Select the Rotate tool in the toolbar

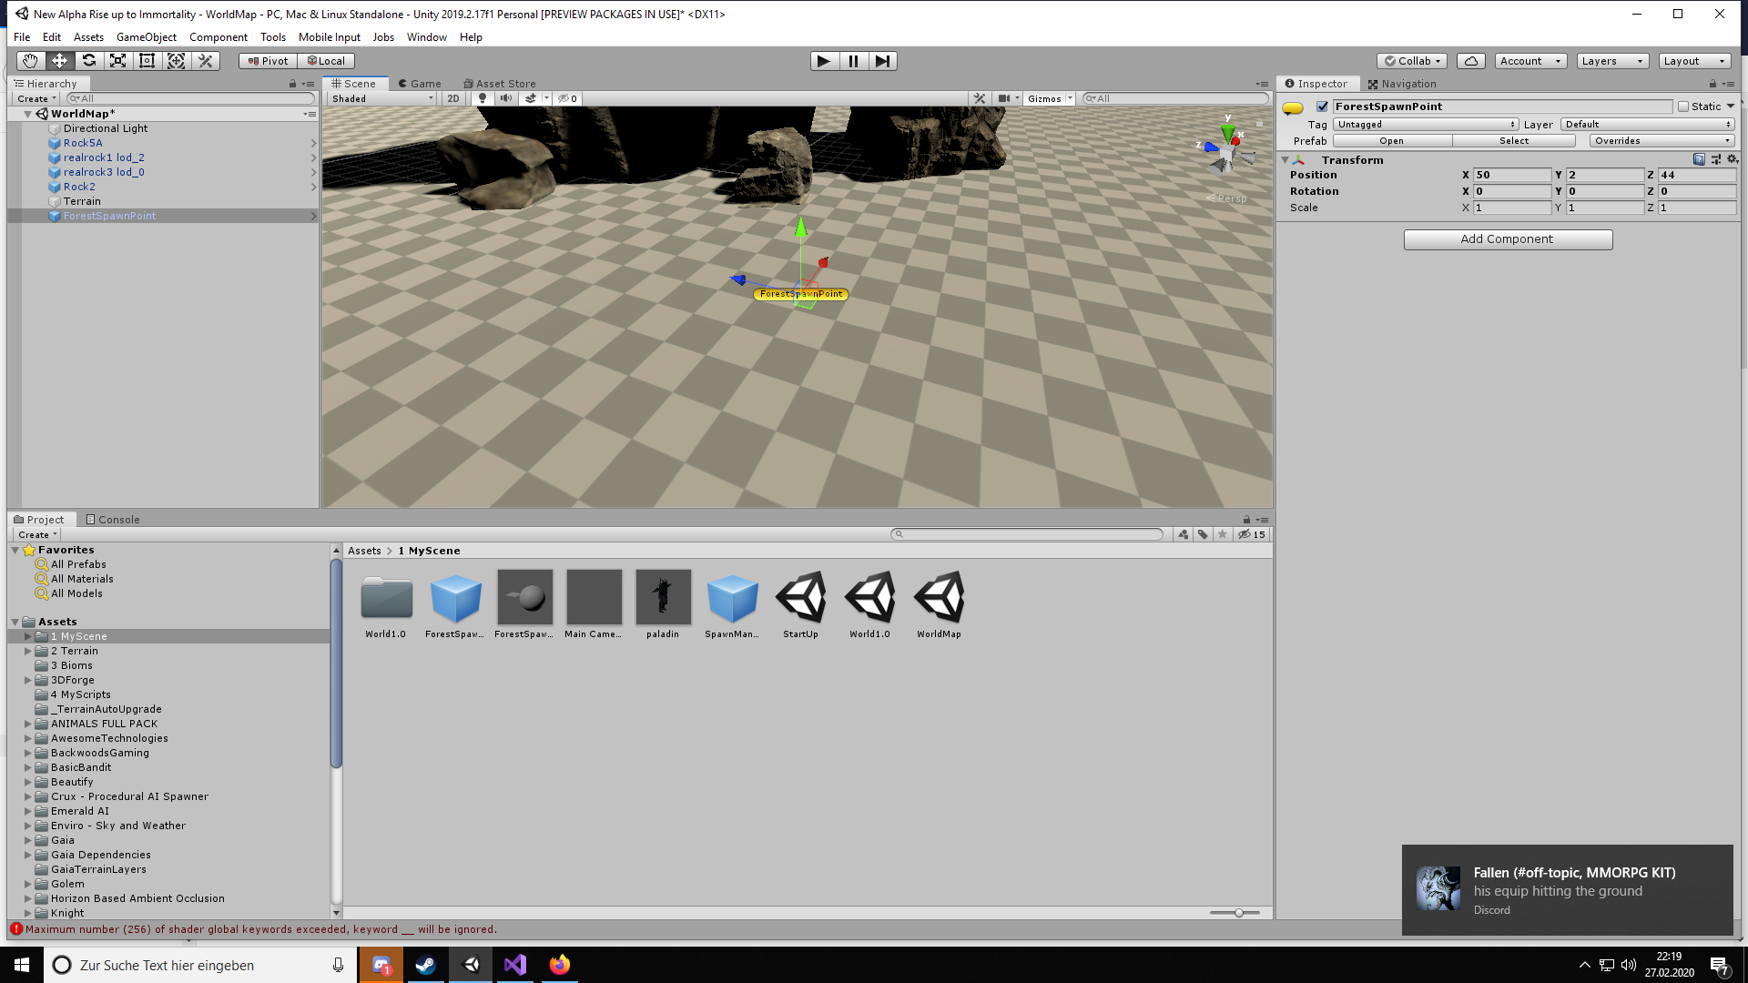(89, 60)
